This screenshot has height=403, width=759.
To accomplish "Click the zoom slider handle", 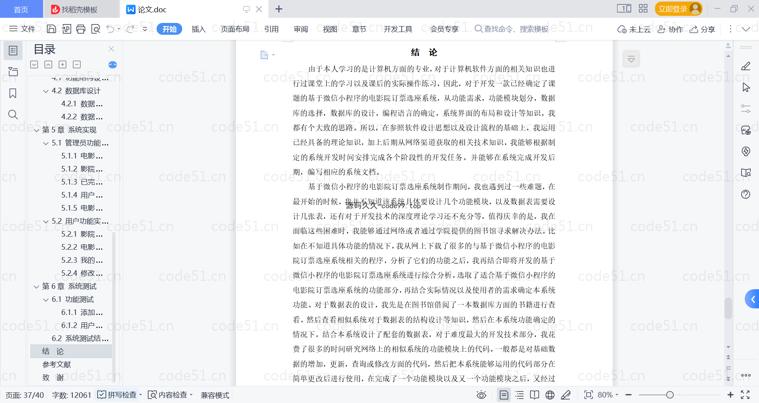I will [x=670, y=395].
